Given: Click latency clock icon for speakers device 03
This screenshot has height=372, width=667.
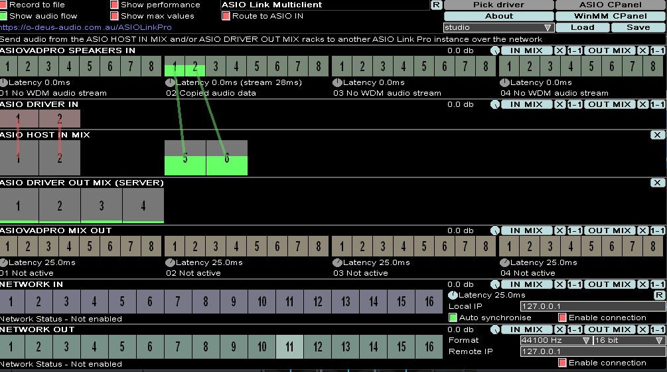Looking at the screenshot, I should click(x=337, y=82).
